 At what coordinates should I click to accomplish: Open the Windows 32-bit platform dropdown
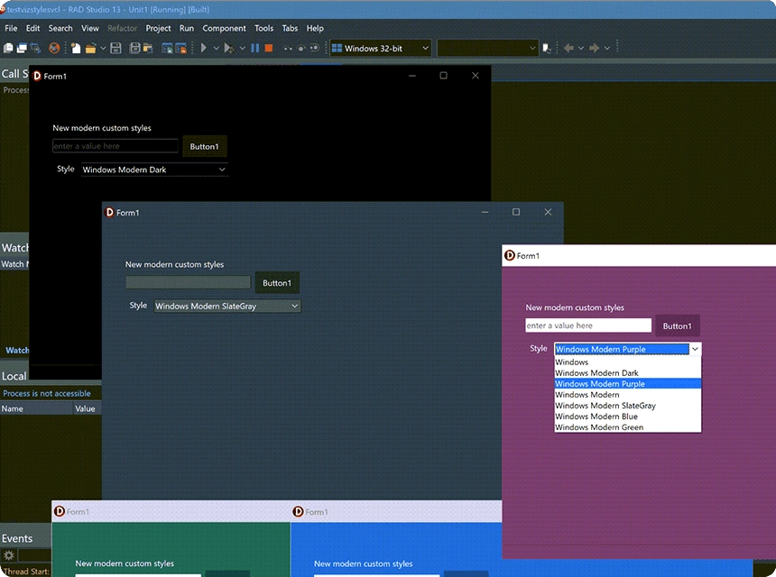tap(380, 48)
